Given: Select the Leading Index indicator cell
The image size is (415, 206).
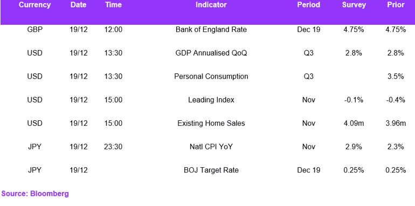Looking at the screenshot, I should pos(211,100).
